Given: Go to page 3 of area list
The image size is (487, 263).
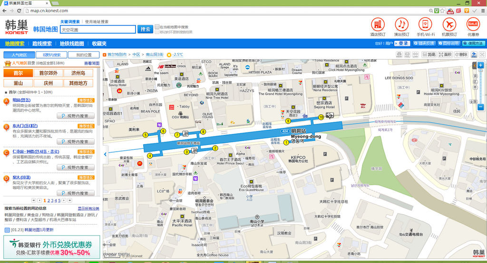Looking at the screenshot, I should (x=52, y=200).
